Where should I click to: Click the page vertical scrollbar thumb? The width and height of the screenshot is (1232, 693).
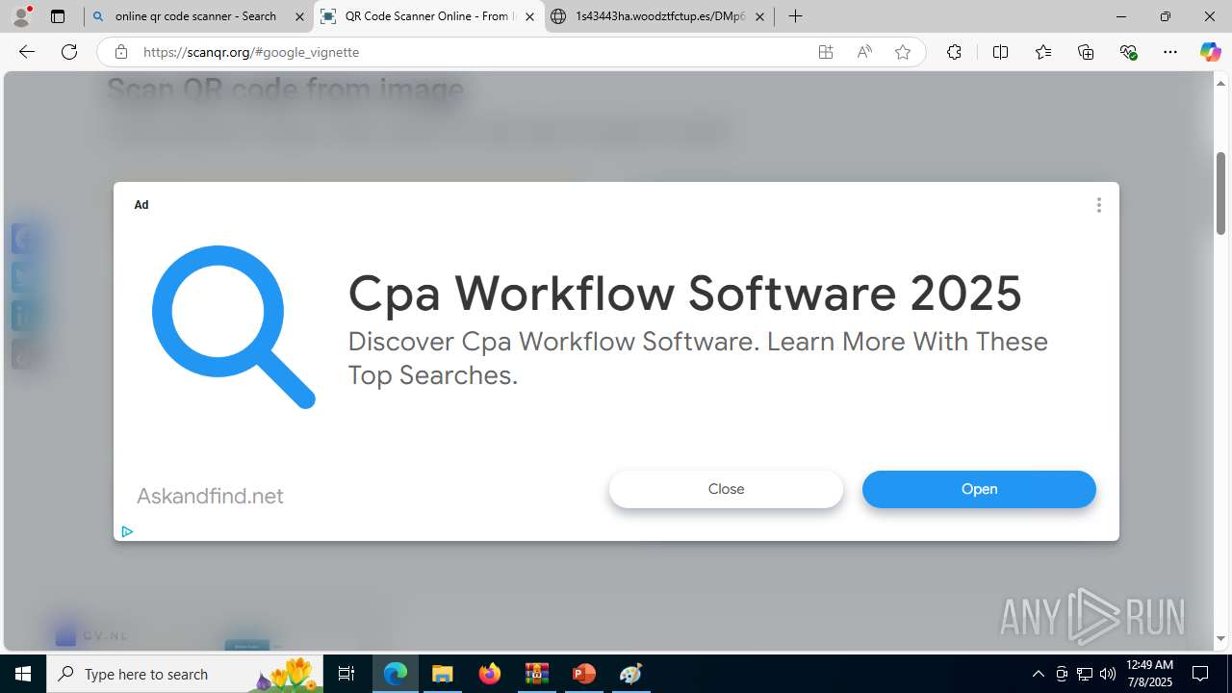point(1220,192)
